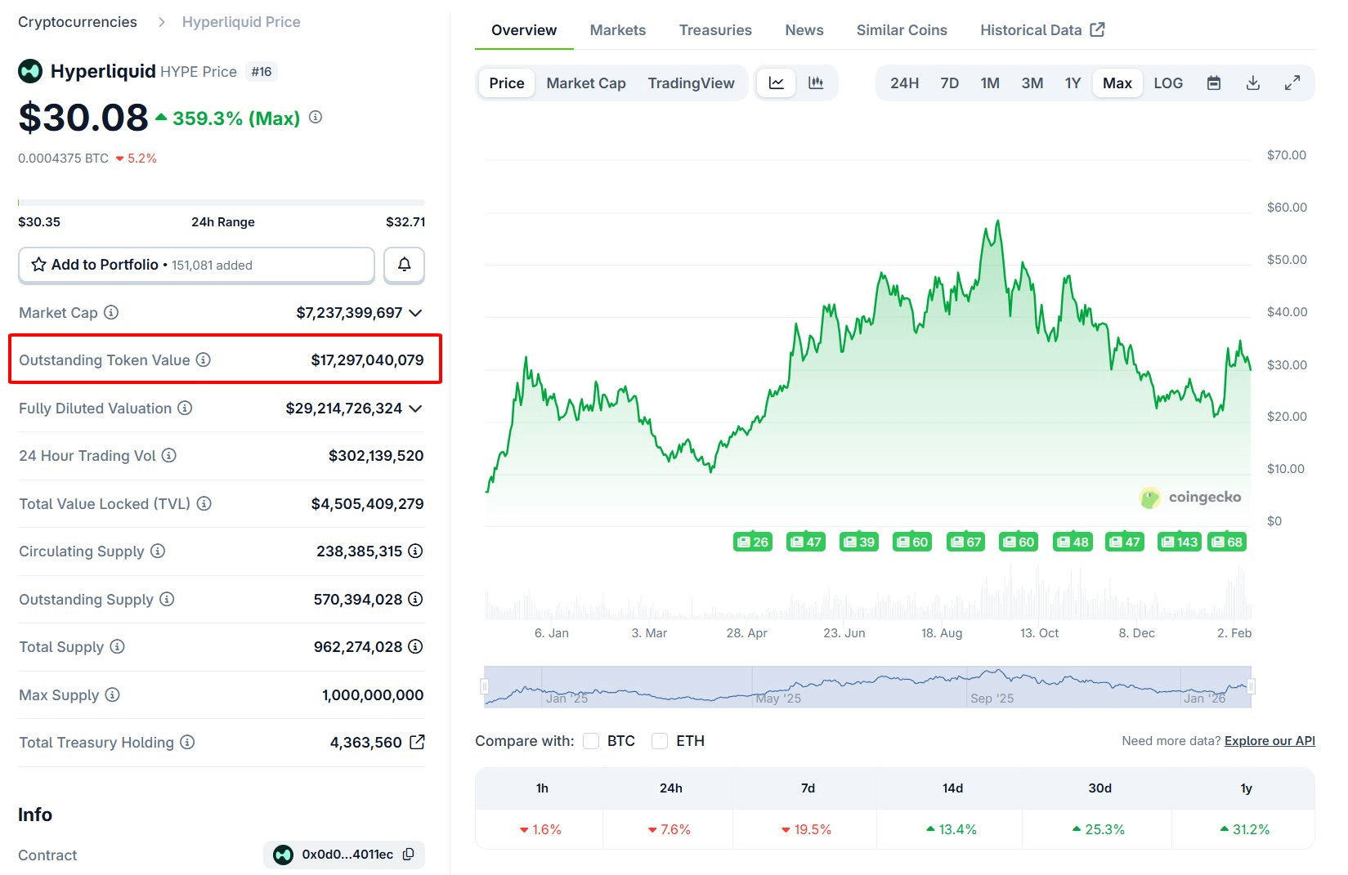1348x875 pixels.
Task: Enable the ETH compare checkbox
Action: [x=660, y=741]
